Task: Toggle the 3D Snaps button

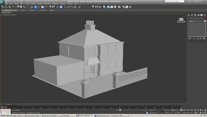Action: point(65,7)
